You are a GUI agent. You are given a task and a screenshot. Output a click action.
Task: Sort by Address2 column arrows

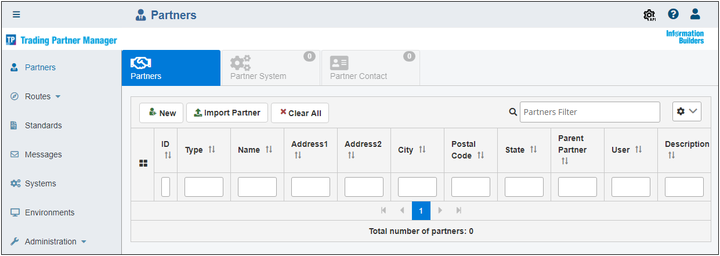[x=352, y=155]
